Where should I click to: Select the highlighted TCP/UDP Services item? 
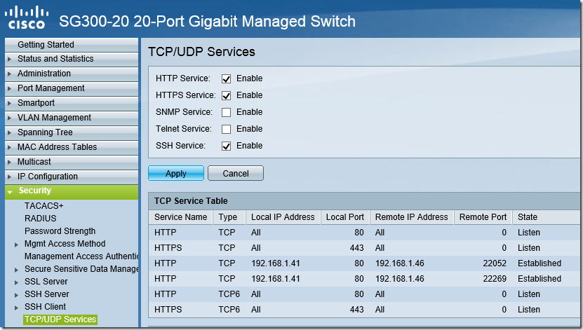[x=60, y=319]
